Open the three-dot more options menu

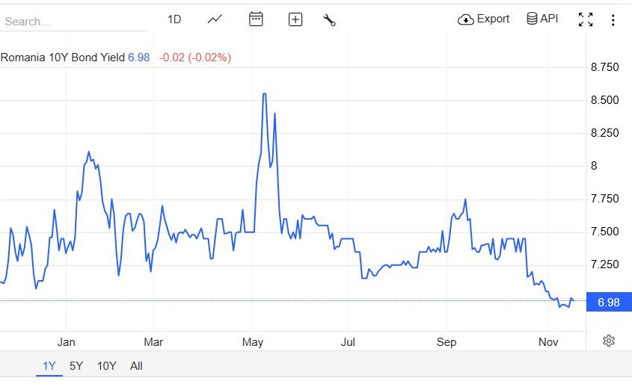[613, 20]
